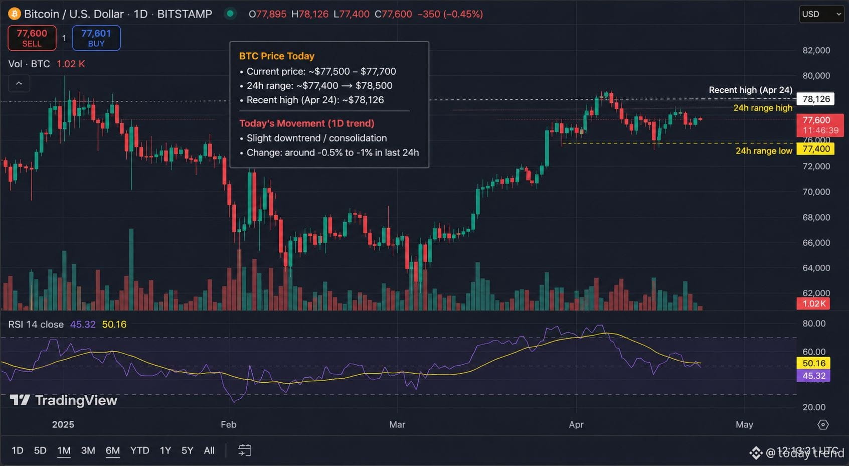
Task: Click the 24h range high annotation
Action: click(763, 108)
